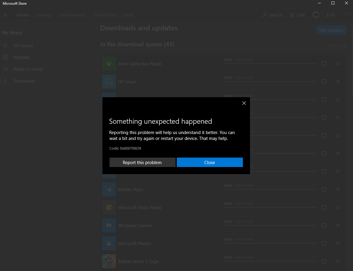Open Microsoft Sticky Notes app icon
Screen dimensions: 353x271
point(109,207)
